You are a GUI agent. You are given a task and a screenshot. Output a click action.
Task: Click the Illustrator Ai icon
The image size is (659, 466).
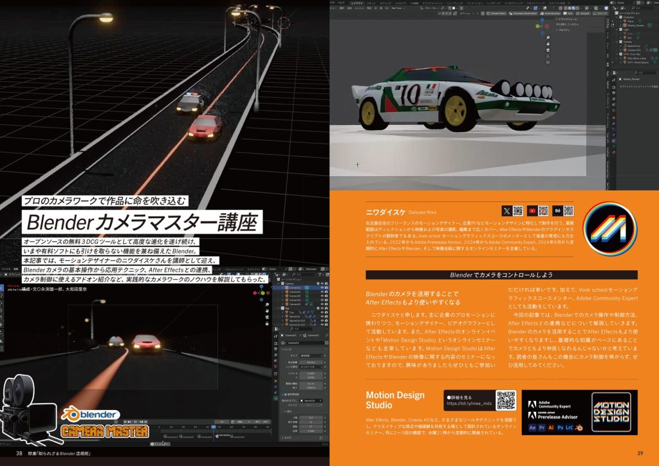[x=551, y=427]
